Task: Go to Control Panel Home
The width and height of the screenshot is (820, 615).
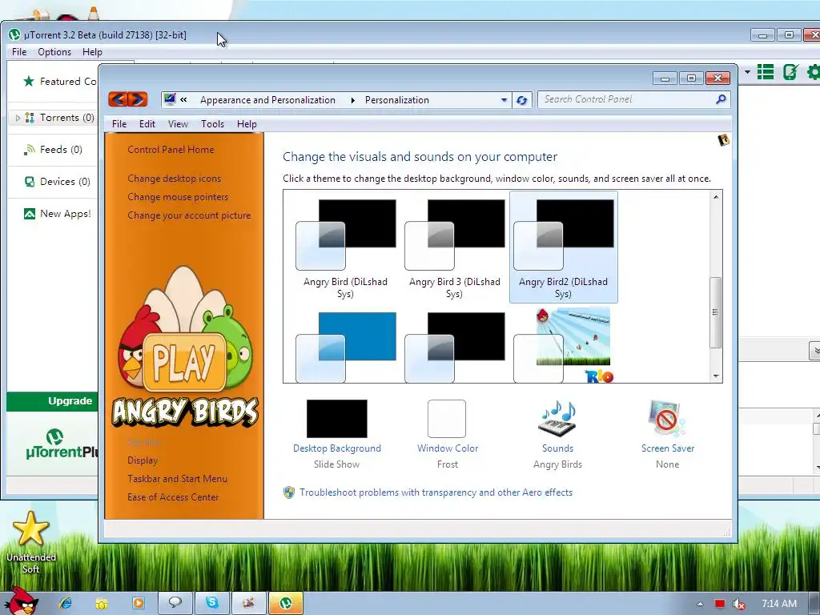Action: pos(171,150)
